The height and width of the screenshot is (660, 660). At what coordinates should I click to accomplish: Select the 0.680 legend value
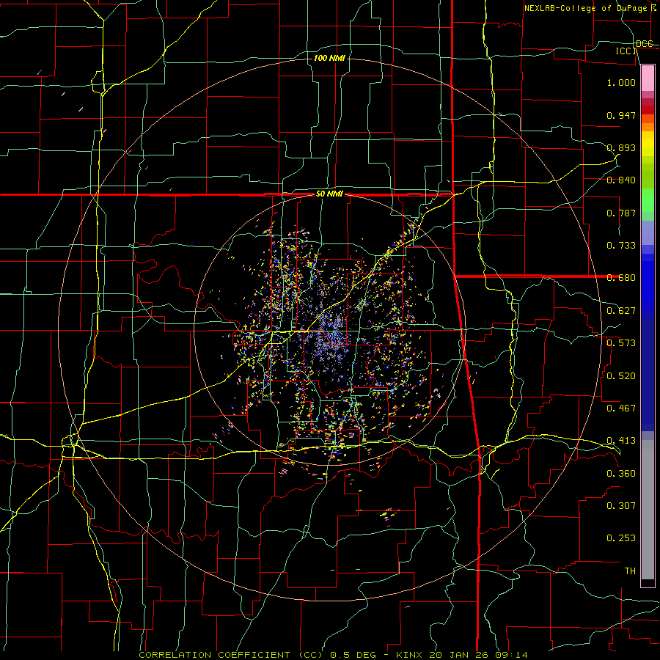click(621, 278)
